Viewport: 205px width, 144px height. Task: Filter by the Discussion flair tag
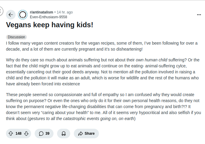16,37
